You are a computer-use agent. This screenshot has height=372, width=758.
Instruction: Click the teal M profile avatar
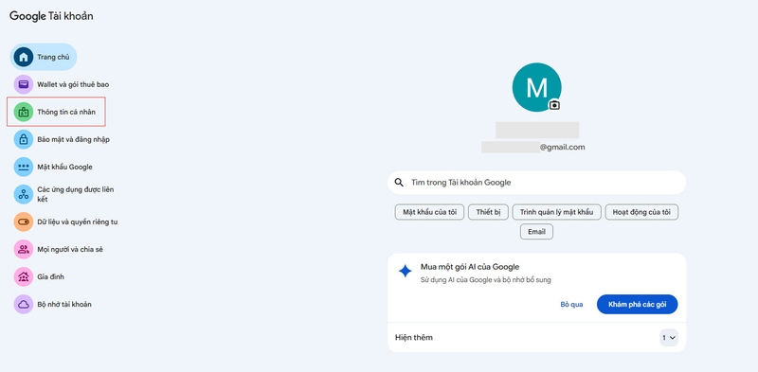click(536, 87)
